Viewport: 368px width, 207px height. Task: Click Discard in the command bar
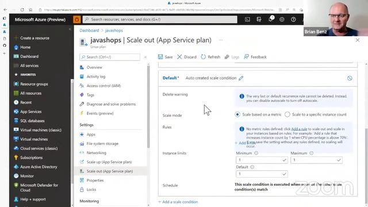coord(187,57)
